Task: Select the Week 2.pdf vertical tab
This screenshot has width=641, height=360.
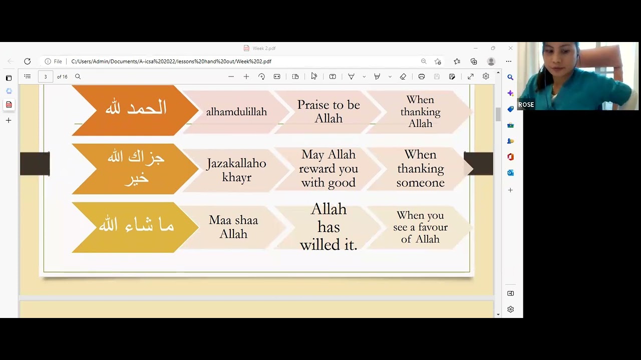Action: [9, 104]
